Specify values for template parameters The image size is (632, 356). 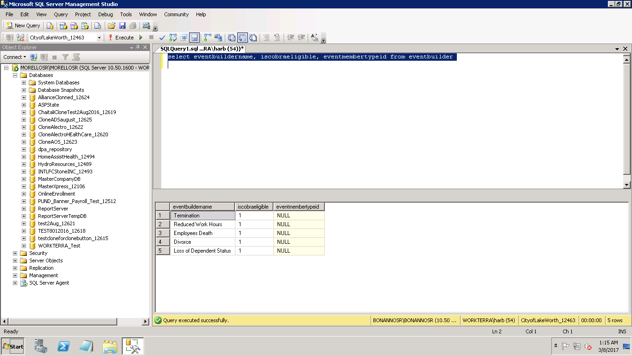[x=314, y=38]
